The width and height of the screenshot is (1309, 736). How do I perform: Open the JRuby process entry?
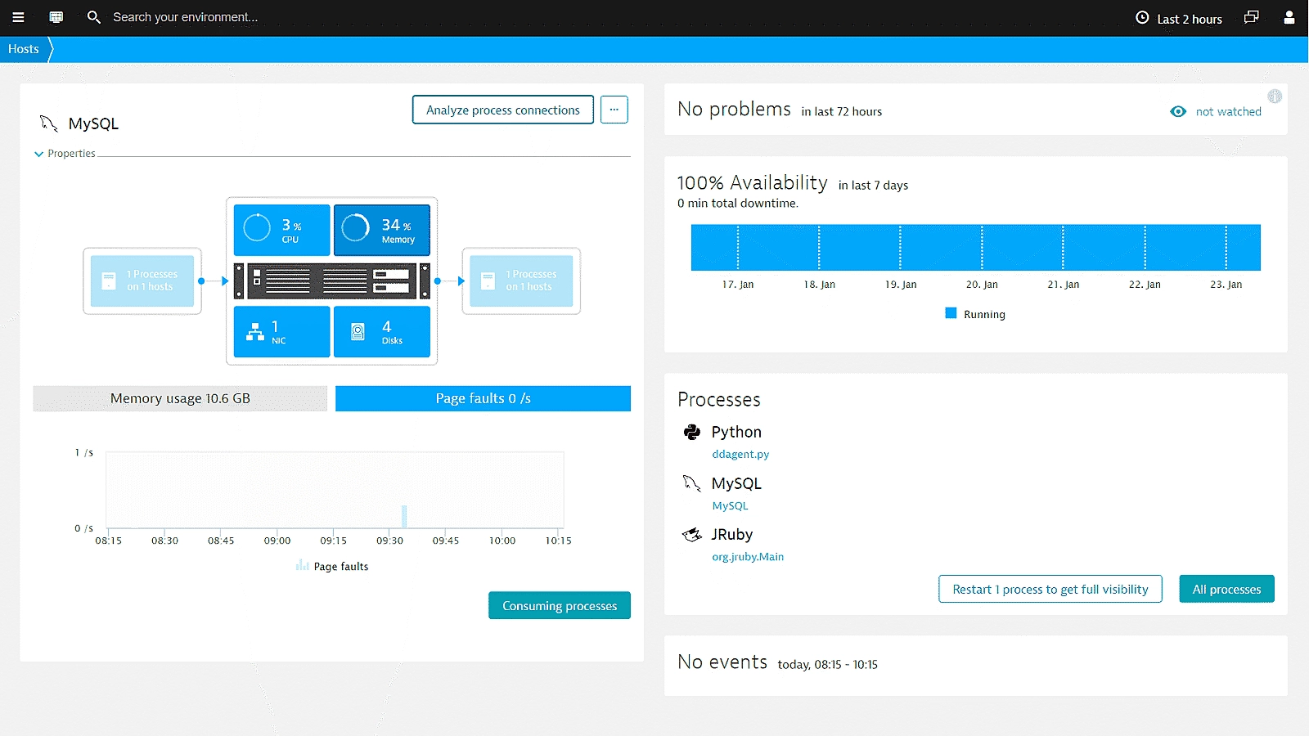[732, 534]
